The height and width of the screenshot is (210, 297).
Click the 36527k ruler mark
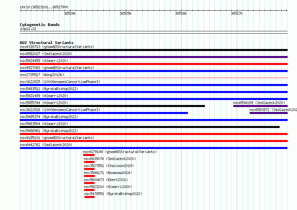pos(237,13)
